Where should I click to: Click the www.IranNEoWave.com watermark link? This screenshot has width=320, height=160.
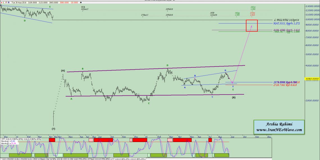(x=279, y=130)
